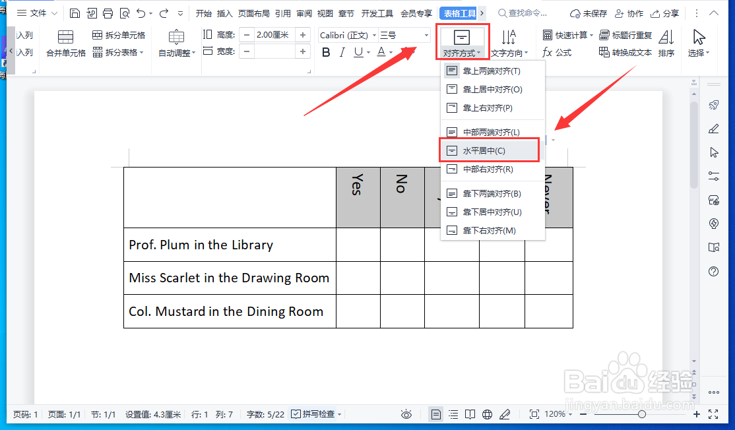Viewport: 735px width, 430px height.
Task: Toggle 拼写检查 spell check
Action: tap(313, 414)
